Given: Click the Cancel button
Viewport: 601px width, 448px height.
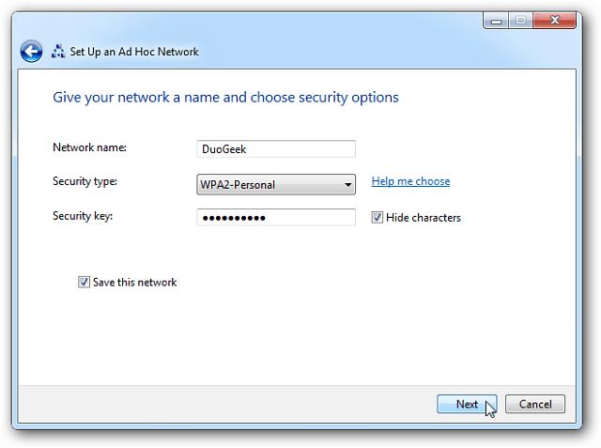Looking at the screenshot, I should (535, 404).
